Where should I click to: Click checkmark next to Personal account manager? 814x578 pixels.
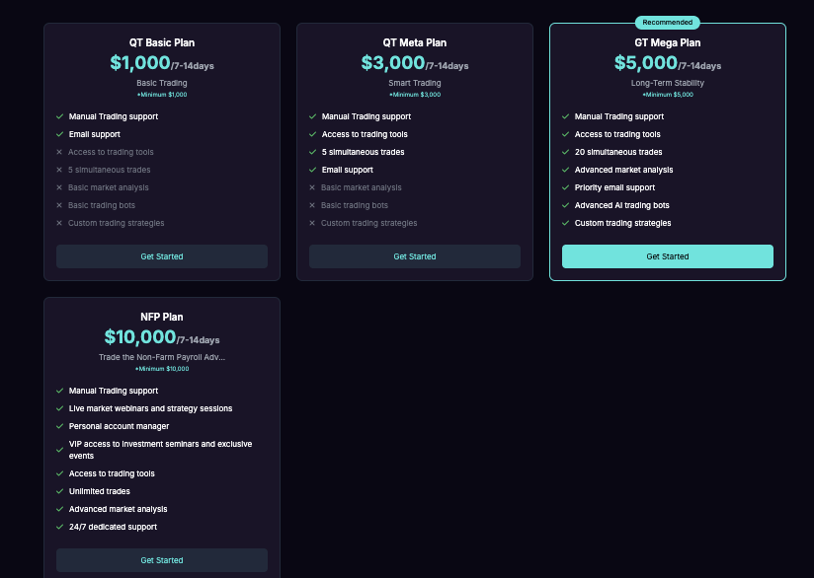[59, 426]
